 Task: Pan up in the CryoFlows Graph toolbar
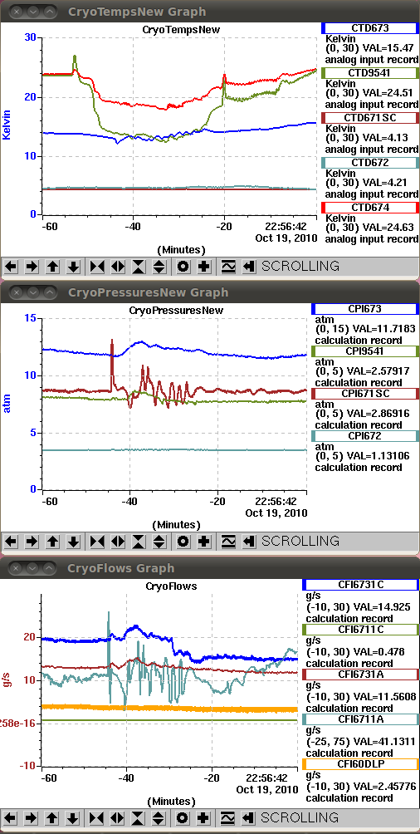click(x=52, y=817)
